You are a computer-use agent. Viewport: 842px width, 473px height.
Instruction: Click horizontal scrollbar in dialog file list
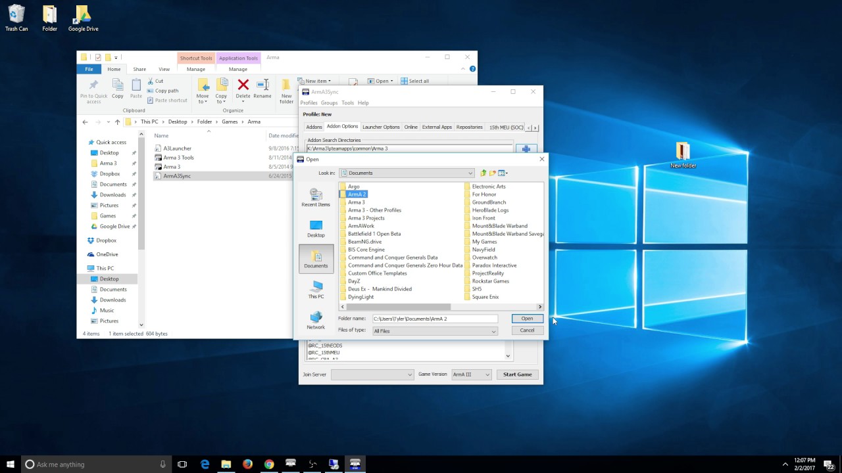(399, 307)
